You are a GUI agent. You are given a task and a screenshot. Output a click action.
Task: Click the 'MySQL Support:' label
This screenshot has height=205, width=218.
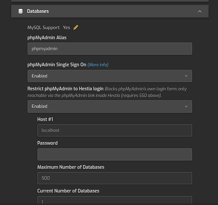pos(44,27)
